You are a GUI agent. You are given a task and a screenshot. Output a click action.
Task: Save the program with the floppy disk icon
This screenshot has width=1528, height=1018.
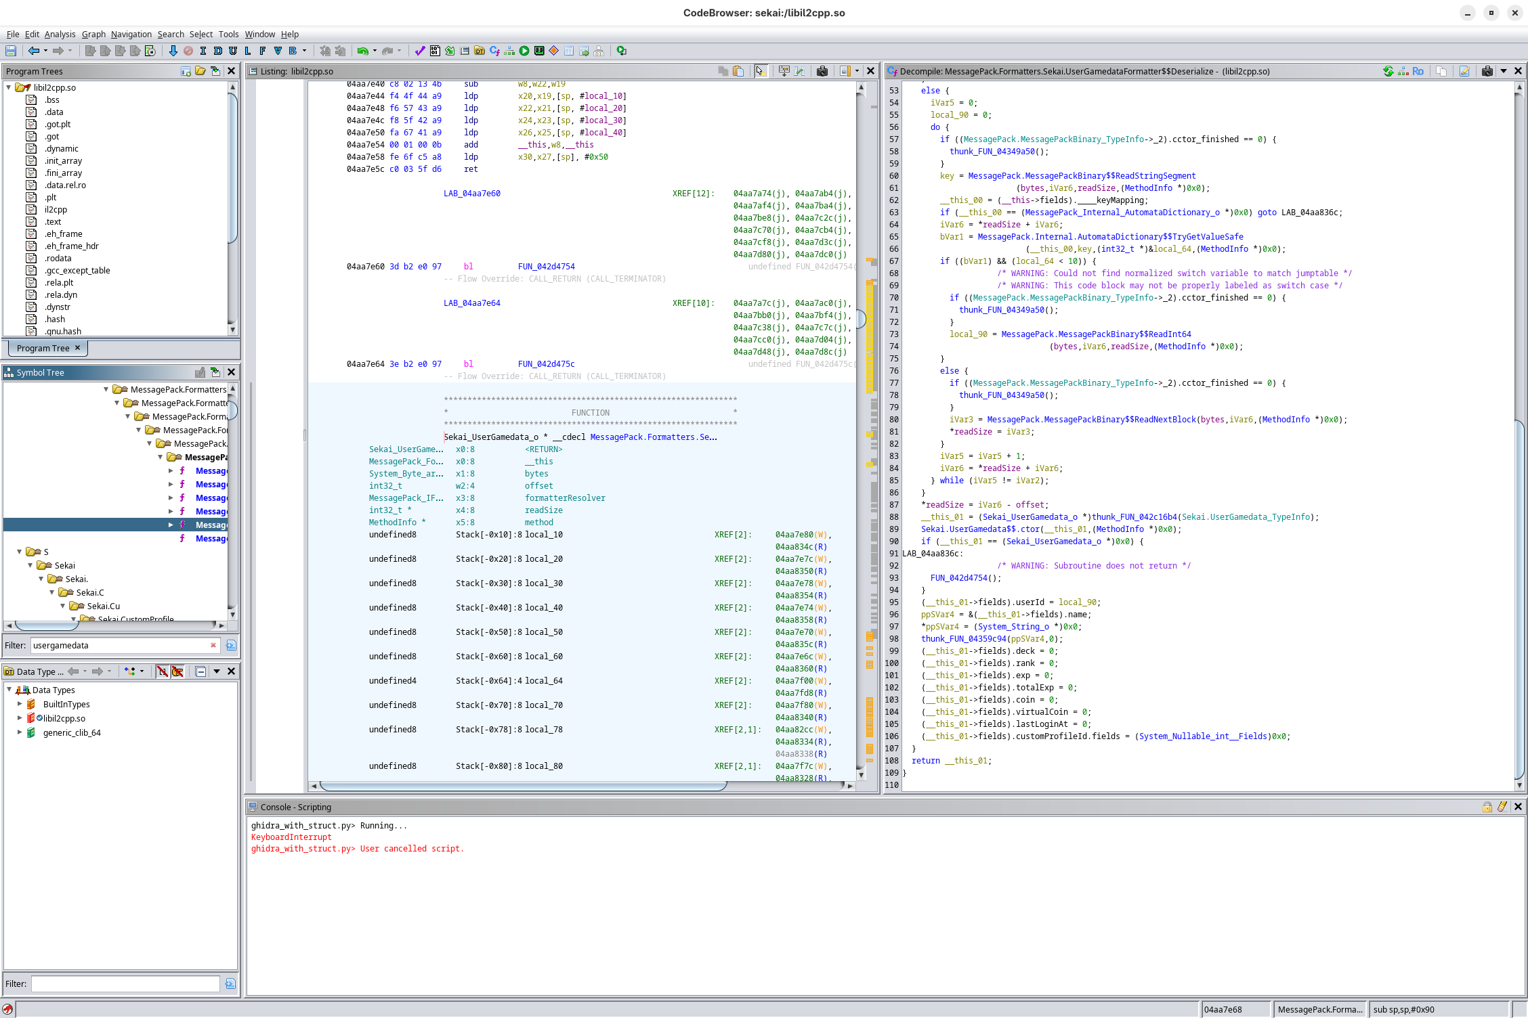point(11,51)
